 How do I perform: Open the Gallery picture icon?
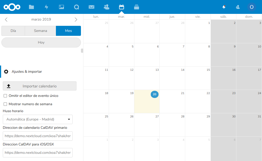pos(61,7)
